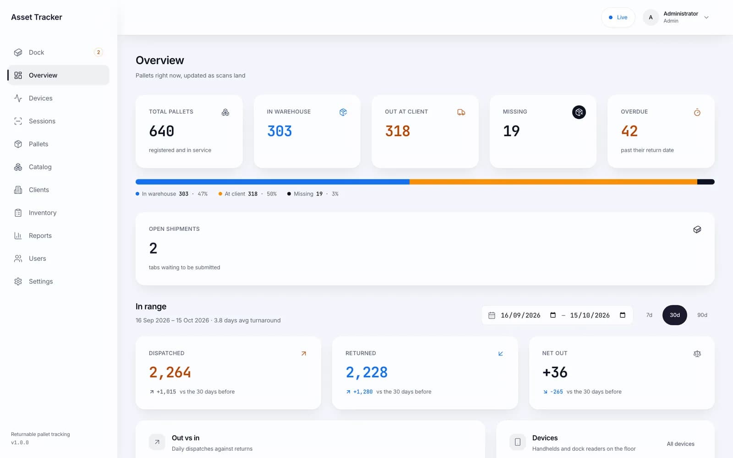Screen dimensions: 733x458
Task: Click the In Warehouse package check icon
Action: coord(343,112)
